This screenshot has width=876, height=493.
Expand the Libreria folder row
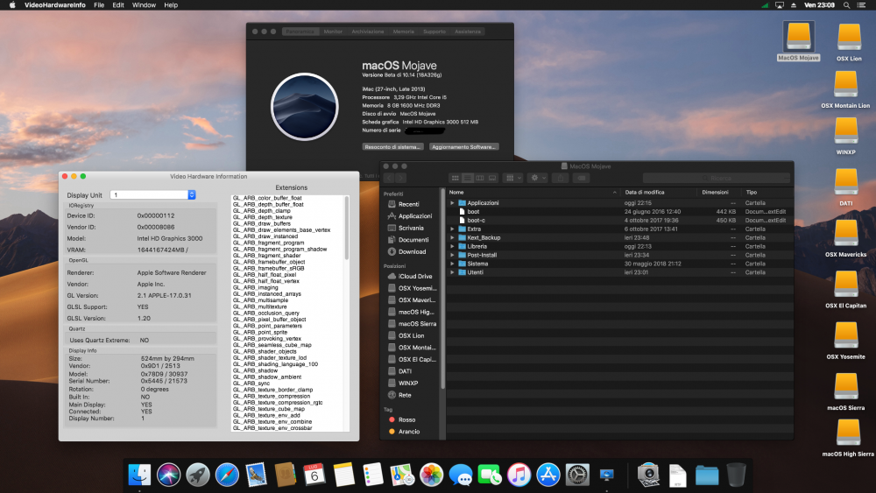point(452,246)
